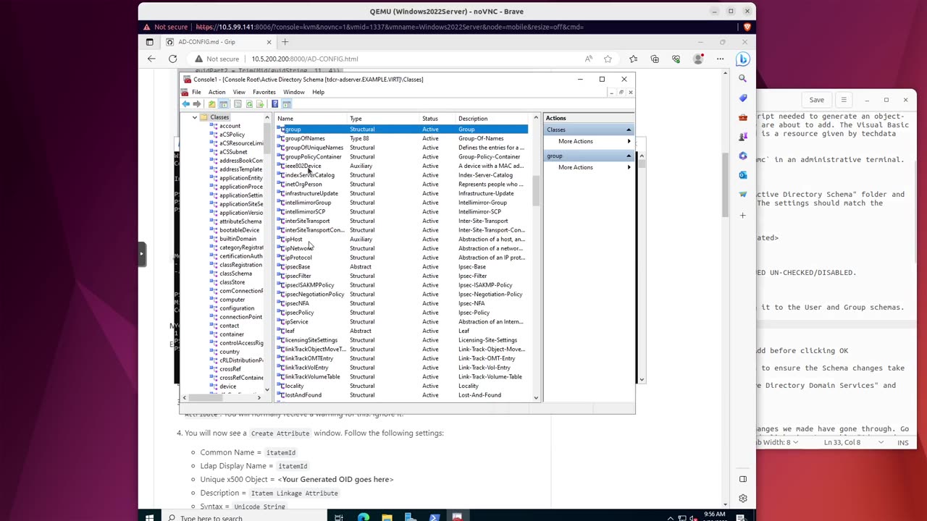
Task: Open the Favorites menu in Console1
Action: 264,92
